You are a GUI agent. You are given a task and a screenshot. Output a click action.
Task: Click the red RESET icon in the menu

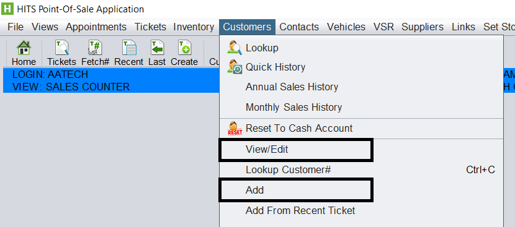pos(235,128)
